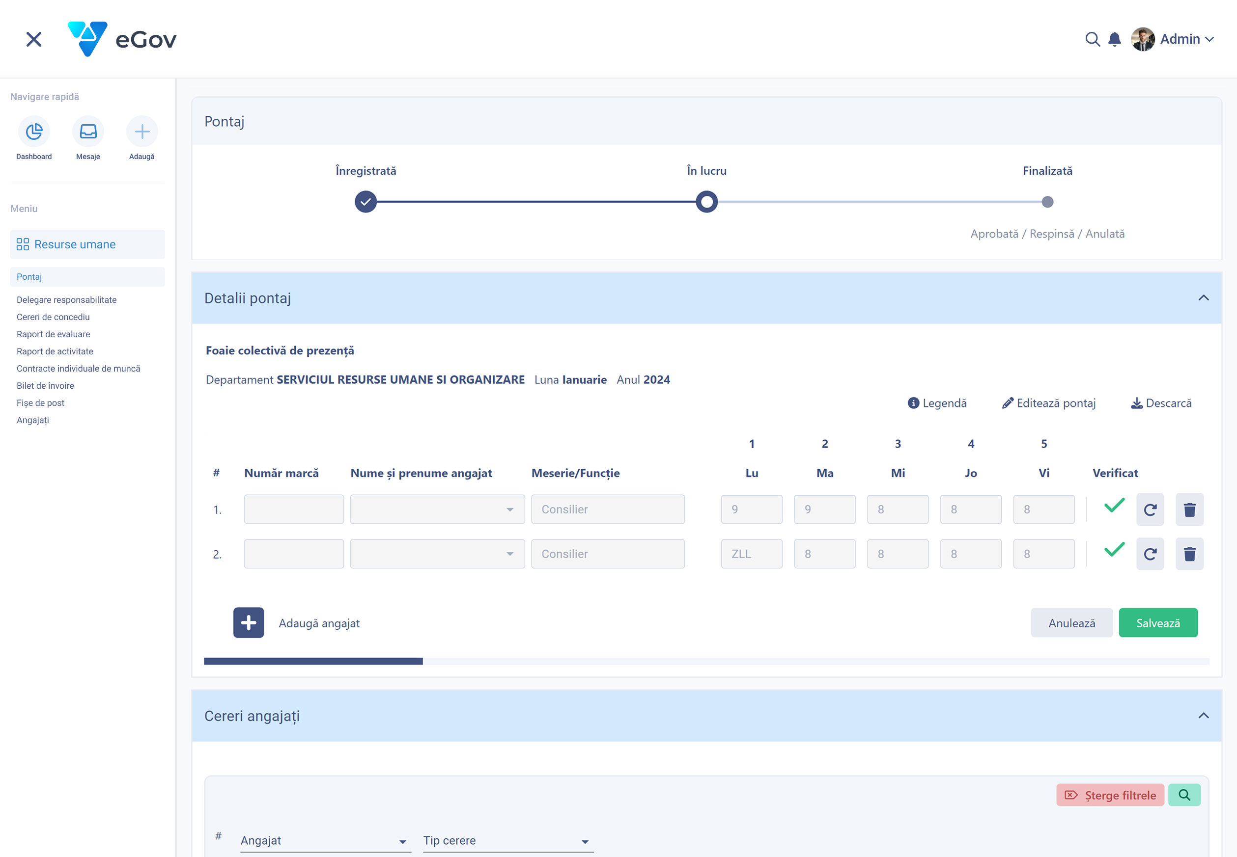Screen dimensions: 1237x857
Task: Toggle the Verificat checkmark for row 1
Action: coord(1114,506)
